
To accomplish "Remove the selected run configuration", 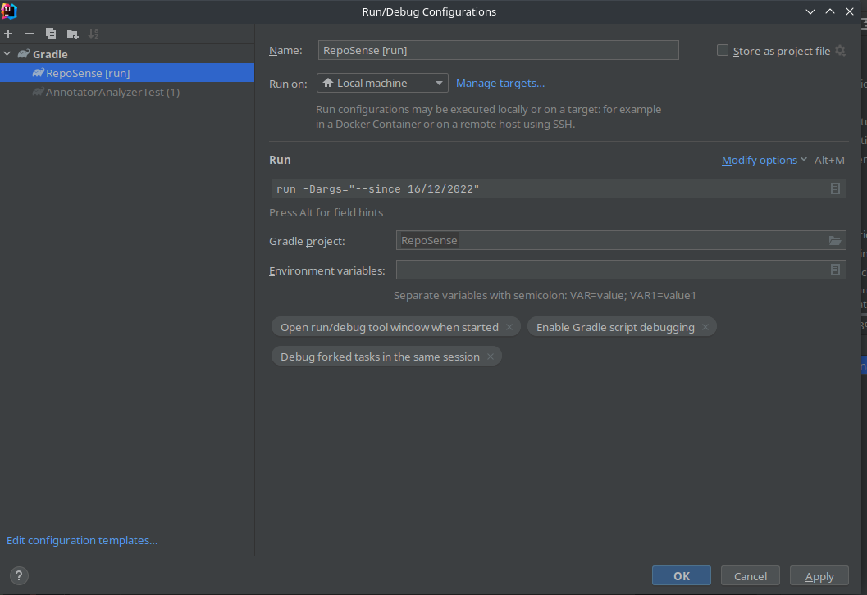I will pos(28,34).
